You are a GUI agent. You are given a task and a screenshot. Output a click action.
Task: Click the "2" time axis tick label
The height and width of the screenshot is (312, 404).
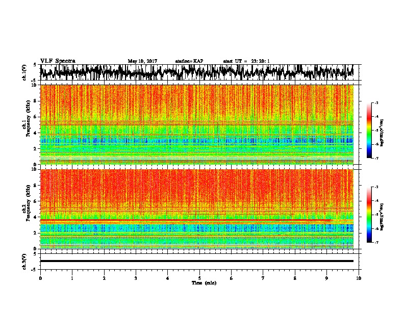(104, 278)
